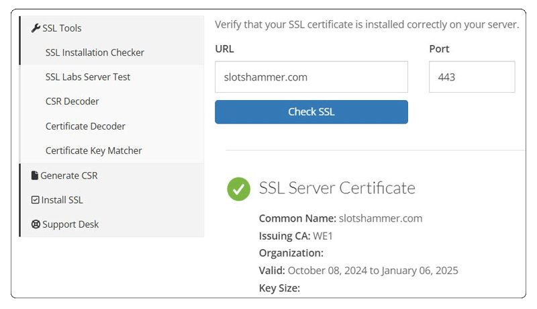Click the certificate Valid date range text
This screenshot has width=537, height=309.
tap(373, 271)
